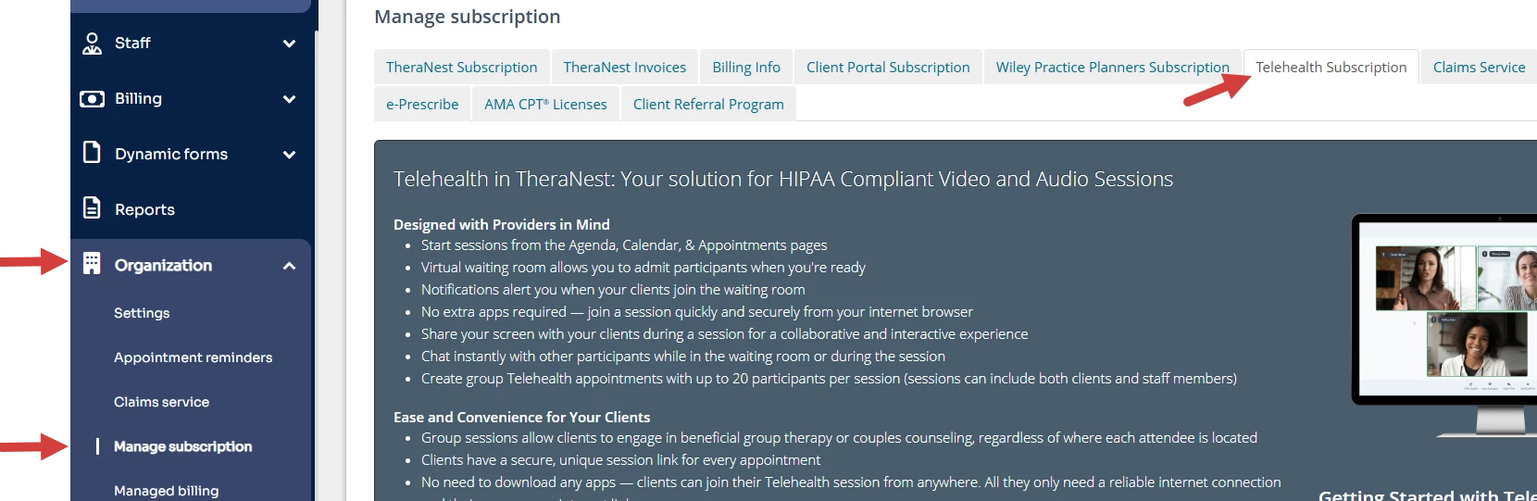Click 'Group sessions allow clients' bullet

pos(839,437)
